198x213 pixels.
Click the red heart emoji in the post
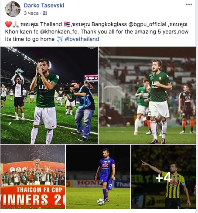coord(8,24)
